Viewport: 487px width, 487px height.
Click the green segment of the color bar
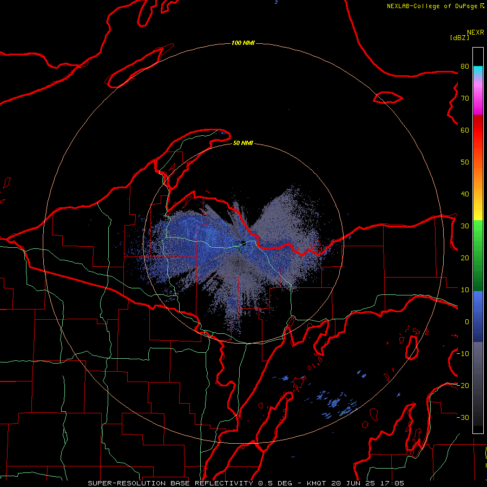pyautogui.click(x=478, y=255)
